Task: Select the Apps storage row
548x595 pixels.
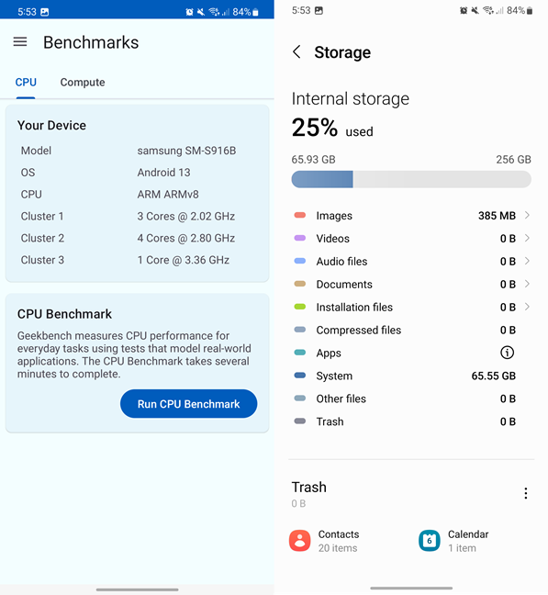Action: tap(411, 353)
